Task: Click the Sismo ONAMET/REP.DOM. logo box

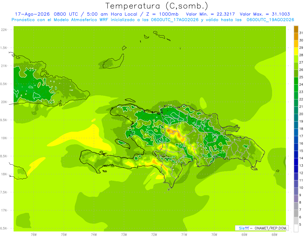Action: pyautogui.click(x=262, y=228)
